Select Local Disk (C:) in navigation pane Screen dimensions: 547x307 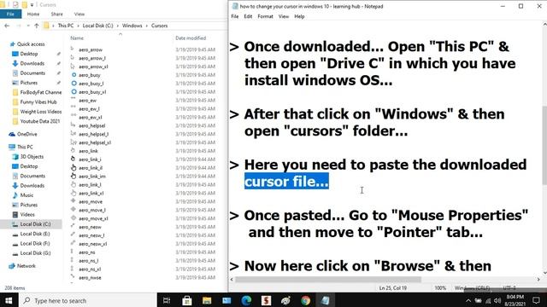pyautogui.click(x=32, y=224)
